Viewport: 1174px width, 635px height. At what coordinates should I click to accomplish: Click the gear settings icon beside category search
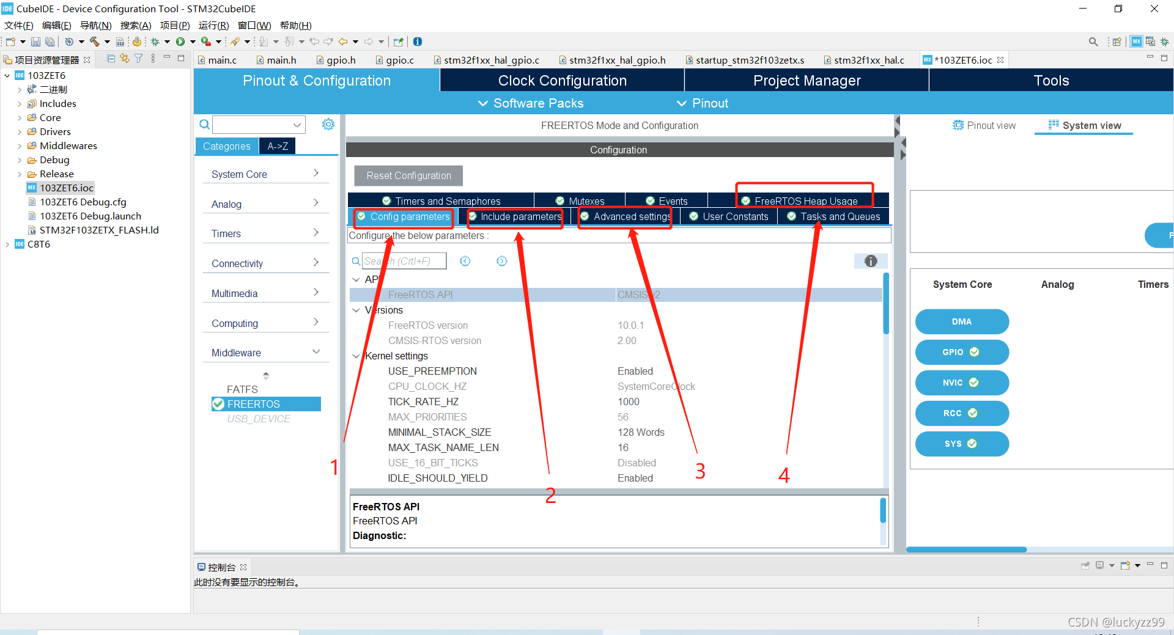point(328,125)
